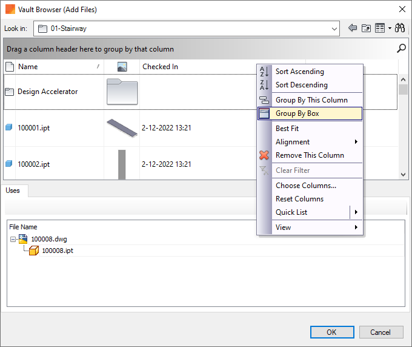The height and width of the screenshot is (347, 412).
Task: Go up one folder level icon
Action: (x=366, y=28)
